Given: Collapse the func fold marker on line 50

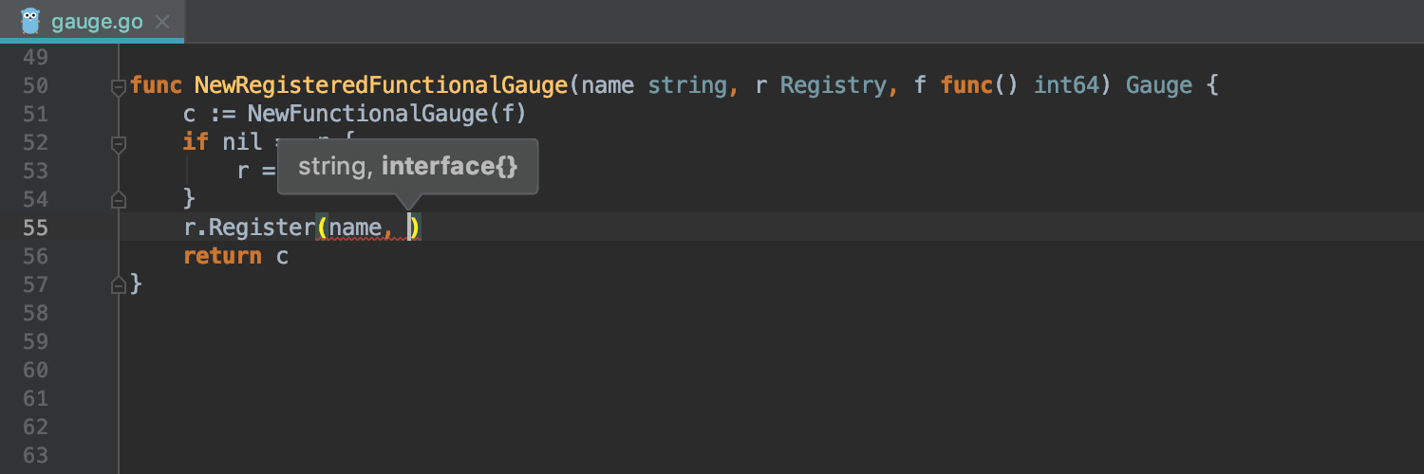Looking at the screenshot, I should tap(119, 87).
